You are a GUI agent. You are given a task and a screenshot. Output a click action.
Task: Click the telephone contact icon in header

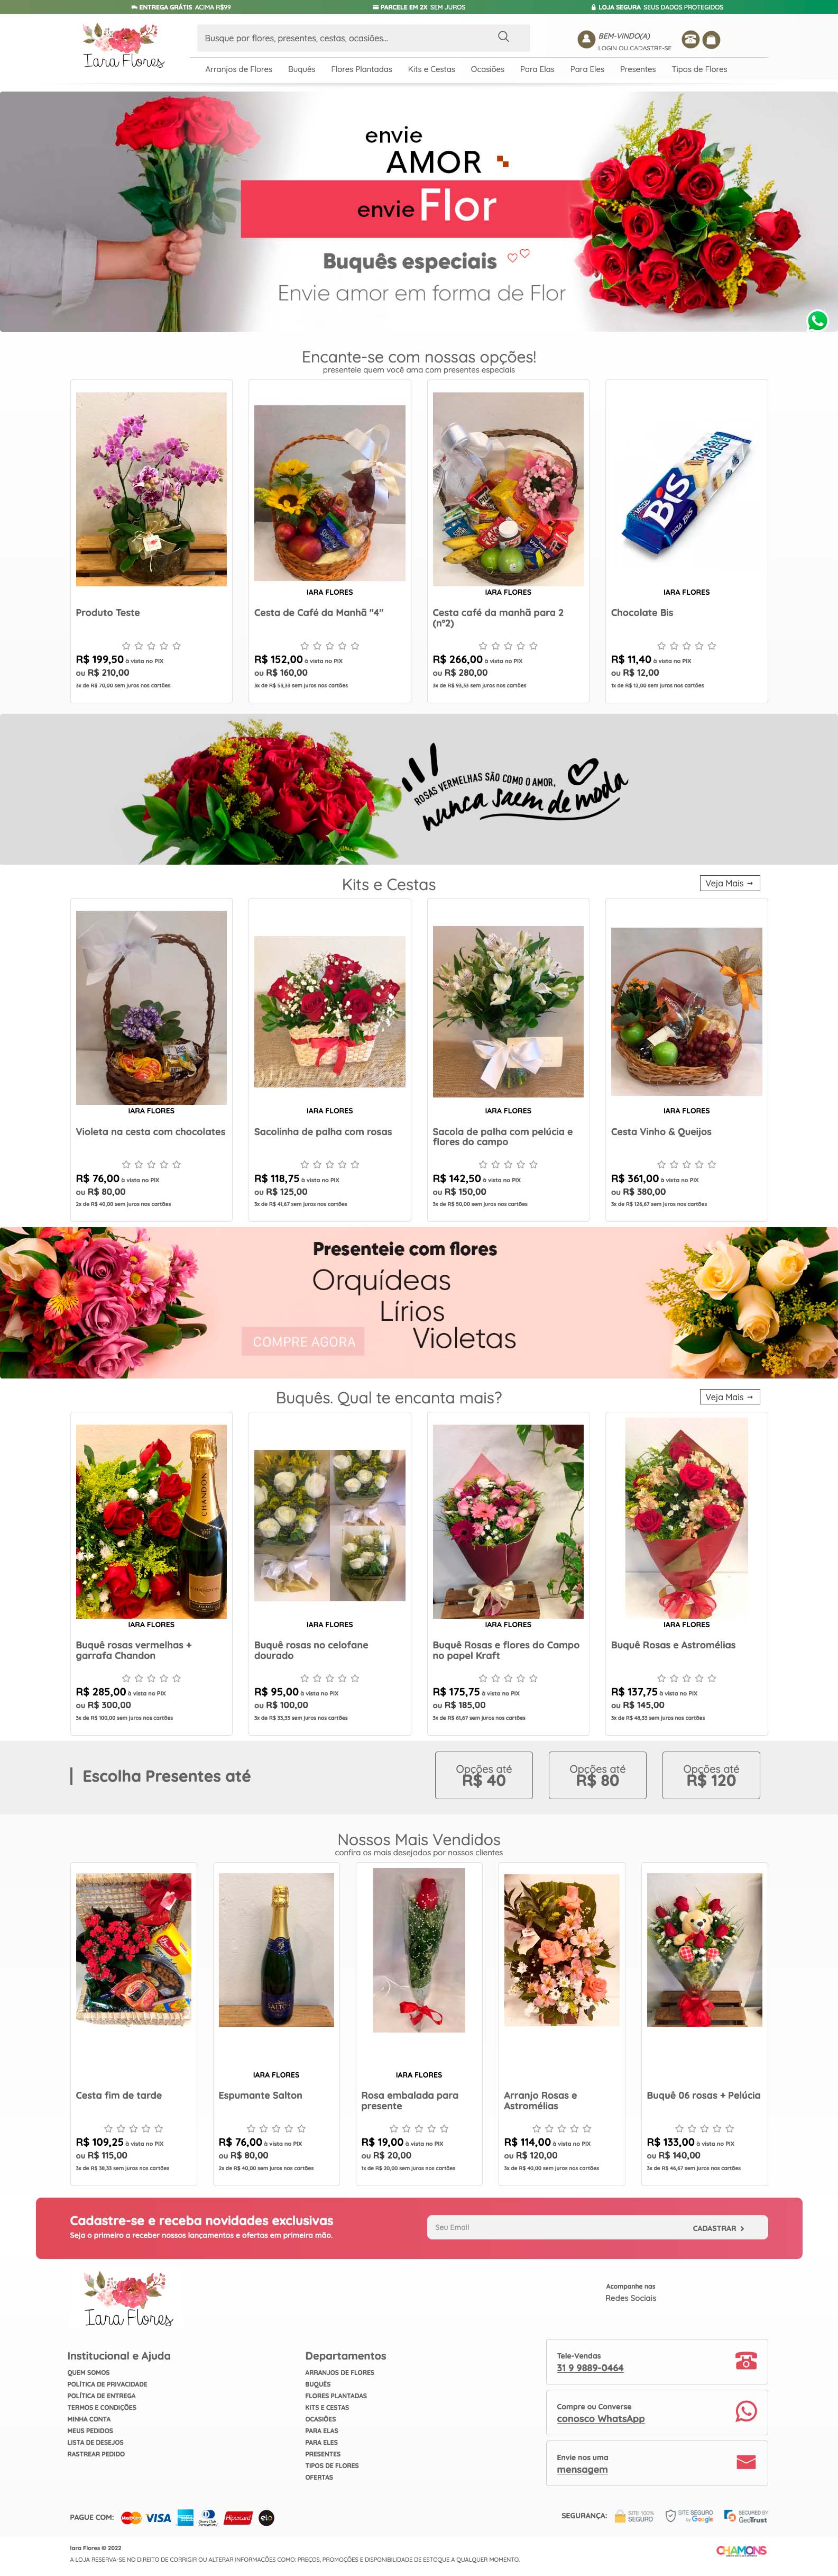(690, 40)
